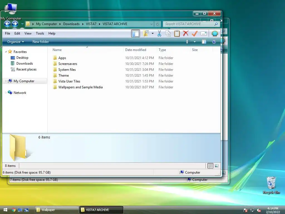Image resolution: width=285 pixels, height=214 pixels.
Task: Select the Vista User Tiles folder
Action: click(x=69, y=81)
